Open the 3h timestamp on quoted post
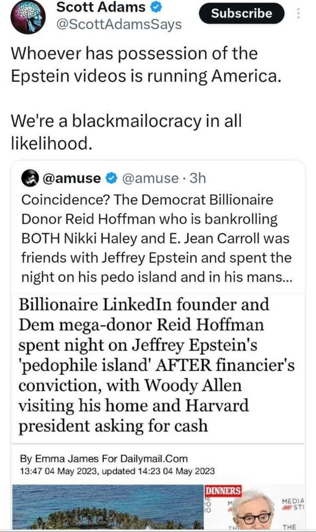The width and height of the screenshot is (316, 532). [197, 179]
